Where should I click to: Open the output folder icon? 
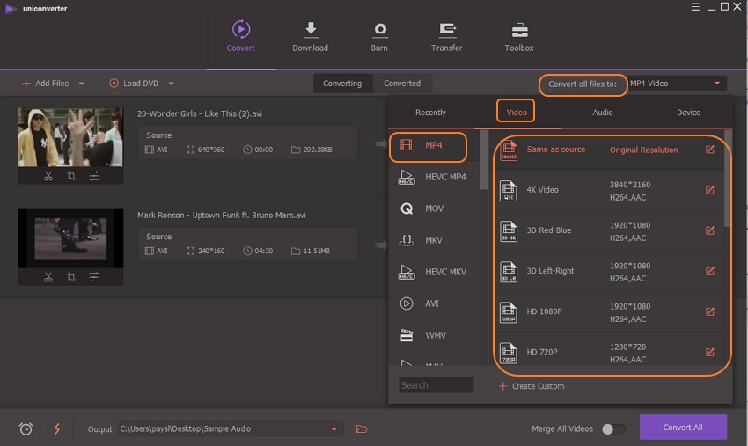[x=362, y=428]
